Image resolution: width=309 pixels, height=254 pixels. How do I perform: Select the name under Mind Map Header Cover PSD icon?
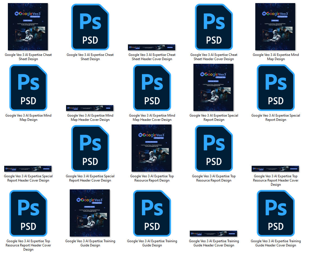click(152, 117)
